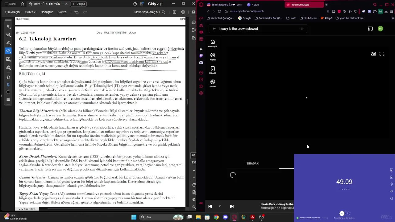Open the youtube dizi indirme bookmark folder
The width and height of the screenshot is (395, 222).
tap(349, 18)
